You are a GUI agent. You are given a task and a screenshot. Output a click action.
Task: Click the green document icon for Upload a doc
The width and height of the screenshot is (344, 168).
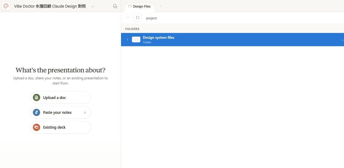(x=36, y=97)
